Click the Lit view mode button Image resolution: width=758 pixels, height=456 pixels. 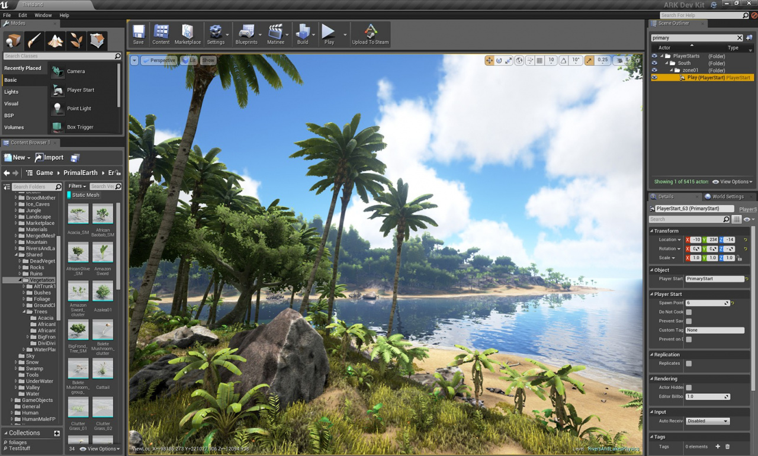[189, 60]
